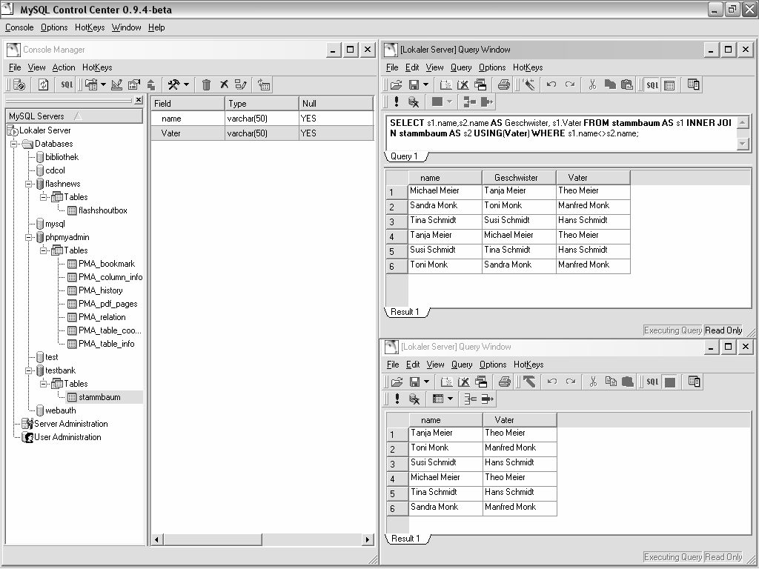Open the save dropdown arrow in upper Query Window
Image resolution: width=759 pixels, height=569 pixels.
point(425,84)
